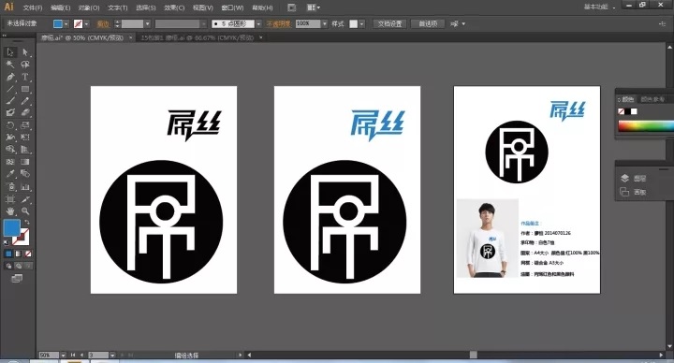Select the Paintbrush tool
674x363 pixels.
[10, 101]
